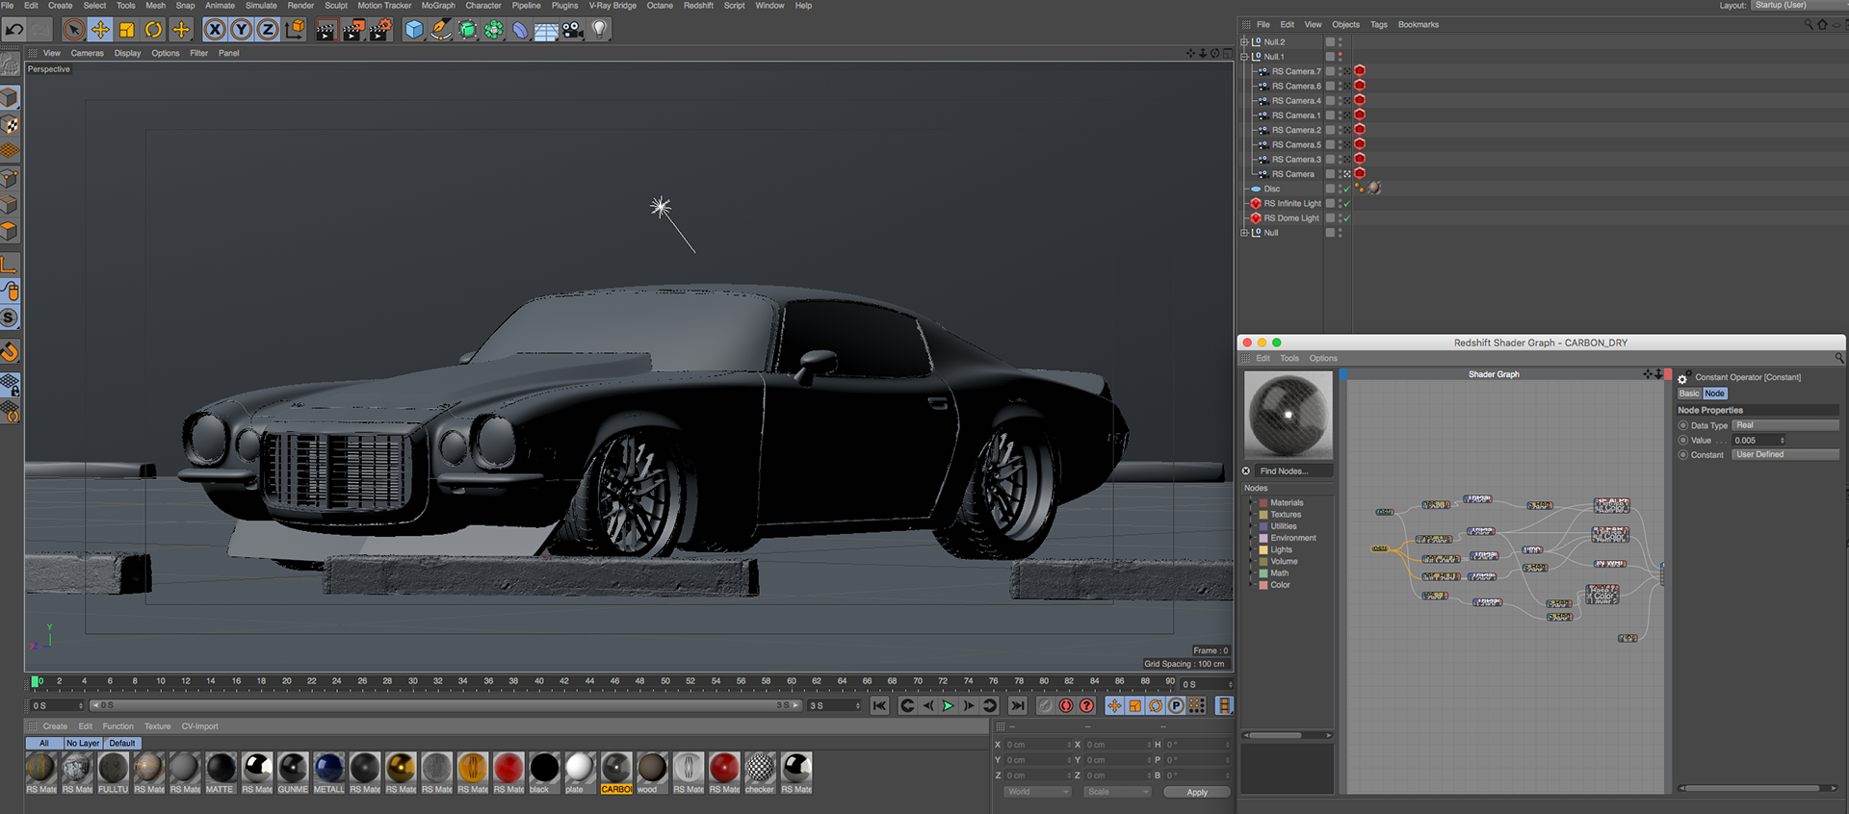Open the Data Type dropdown set to Real

coord(1784,425)
